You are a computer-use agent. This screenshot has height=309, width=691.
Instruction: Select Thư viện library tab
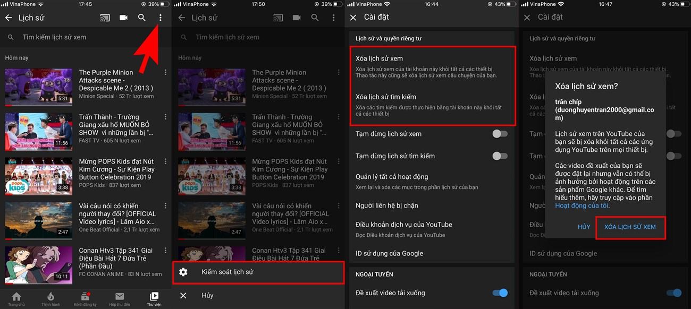click(154, 299)
